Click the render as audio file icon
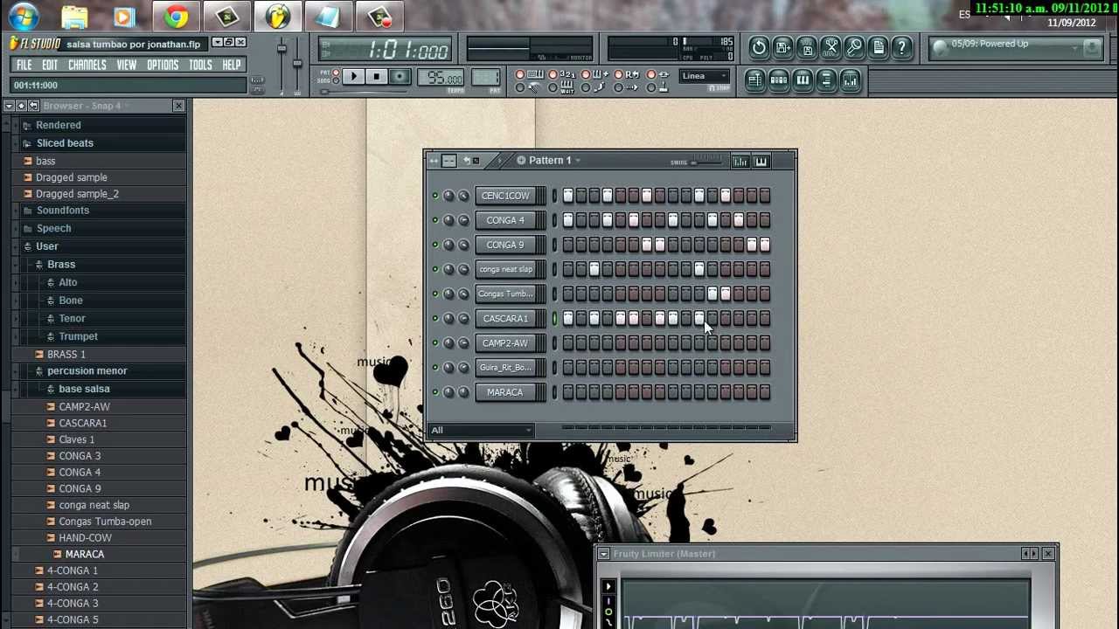The width and height of the screenshot is (1119, 629). pos(807,47)
